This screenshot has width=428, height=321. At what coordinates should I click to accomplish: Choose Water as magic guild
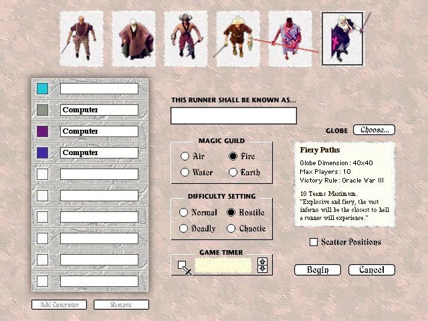click(x=185, y=172)
